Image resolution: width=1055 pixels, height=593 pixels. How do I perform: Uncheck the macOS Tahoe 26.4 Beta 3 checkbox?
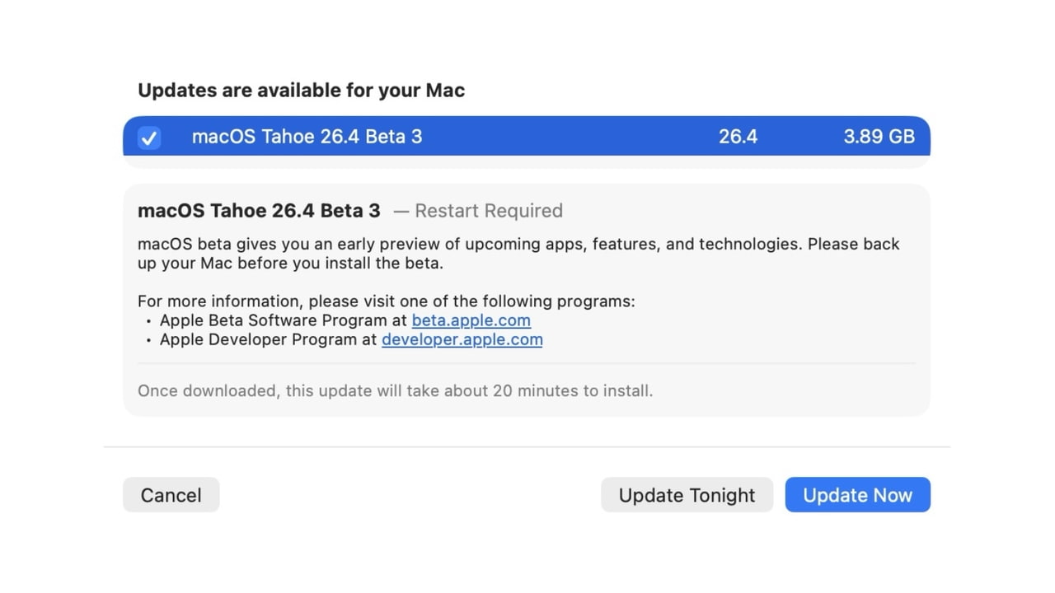(x=149, y=138)
